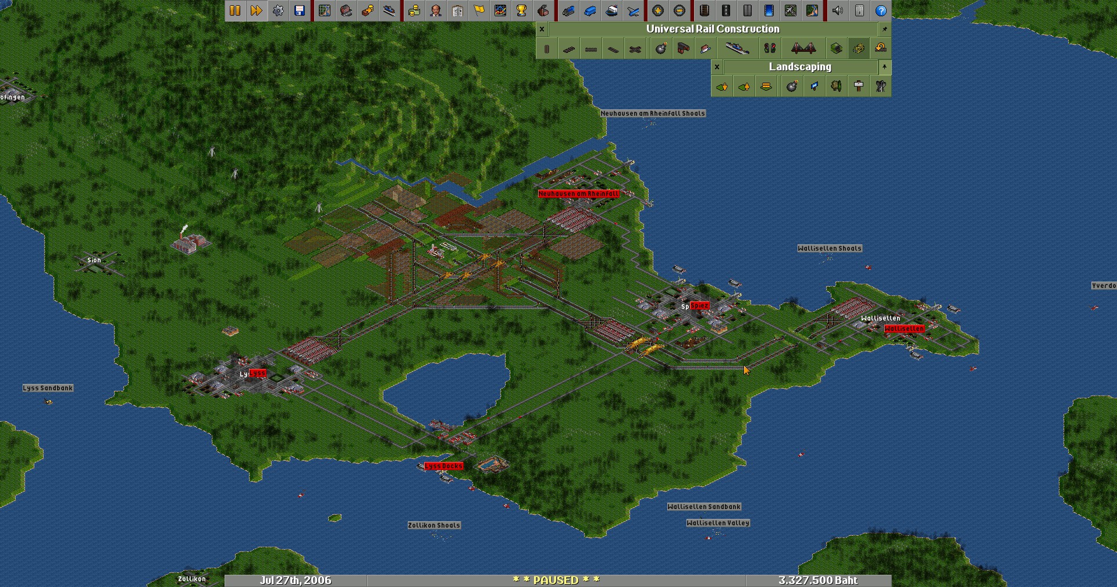
Task: Zoom in using the main toolbar
Action: point(658,10)
